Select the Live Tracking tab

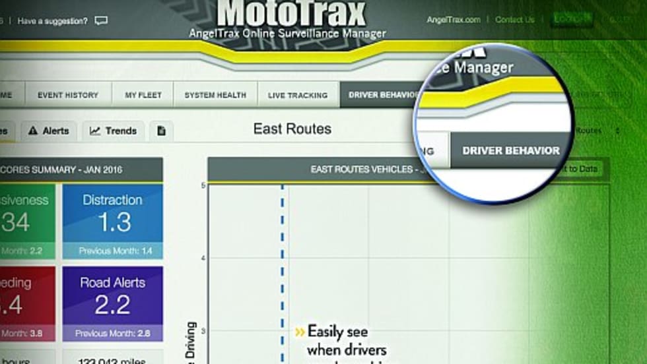click(297, 95)
